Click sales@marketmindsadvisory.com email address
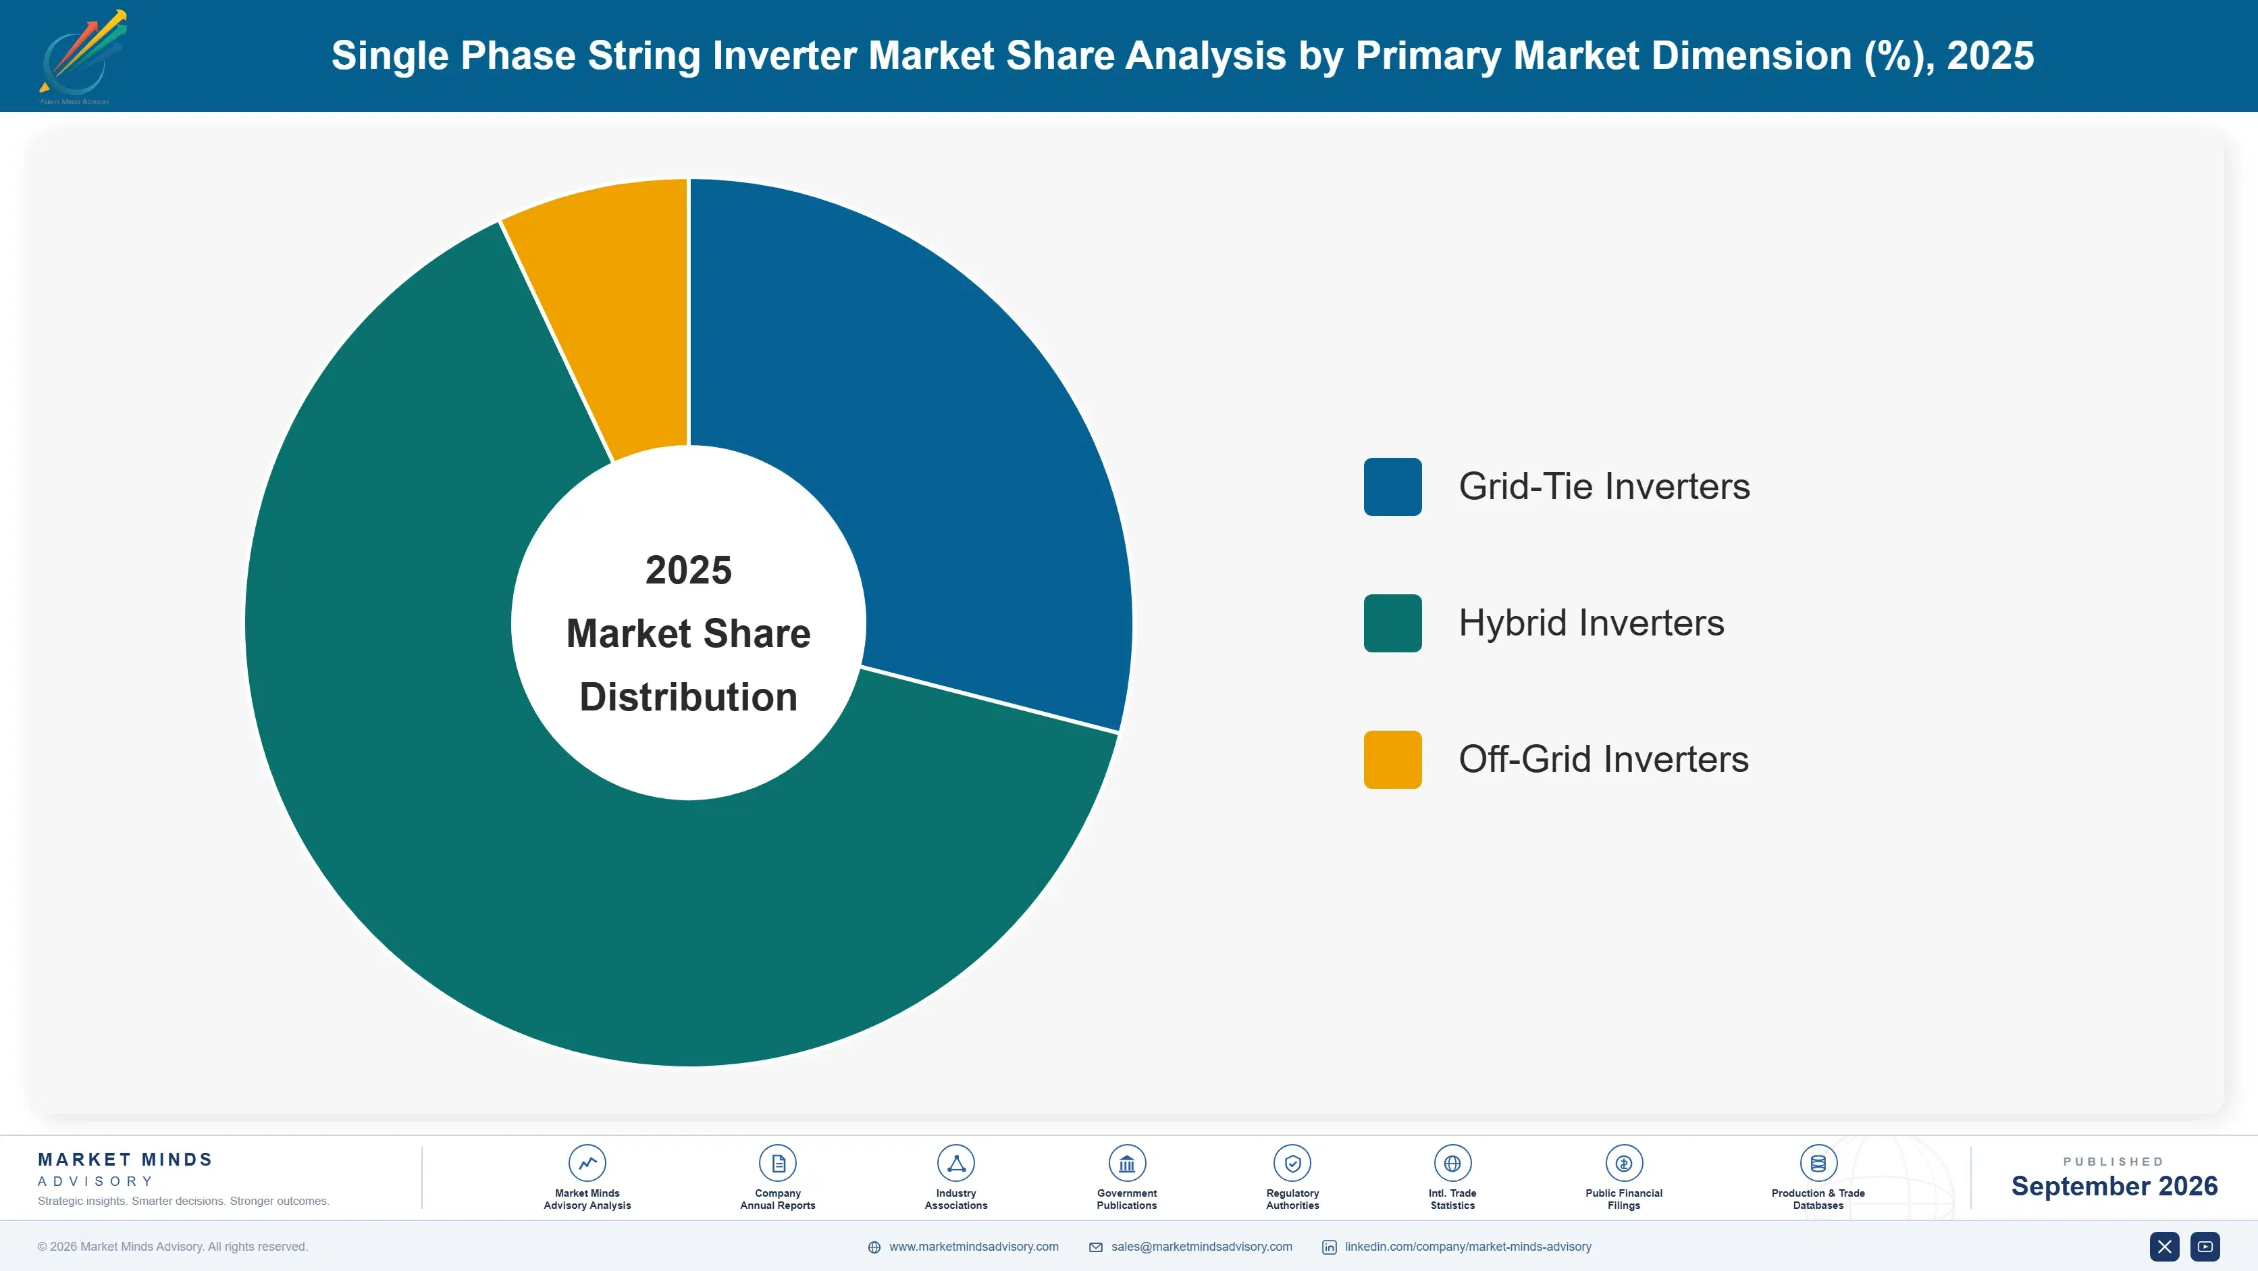Viewport: 2258px width, 1271px height. (1201, 1247)
